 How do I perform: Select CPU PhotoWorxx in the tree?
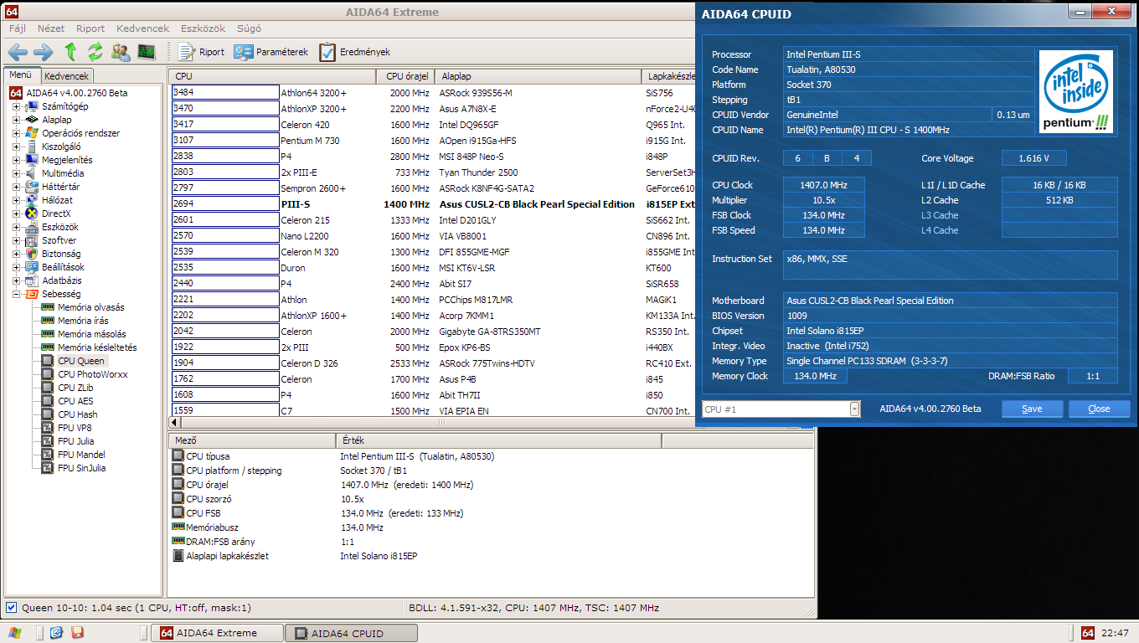click(92, 374)
